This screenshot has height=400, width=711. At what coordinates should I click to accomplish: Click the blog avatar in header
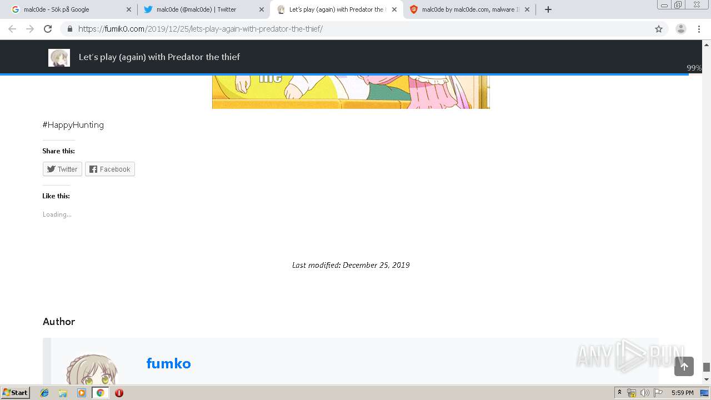(x=59, y=57)
